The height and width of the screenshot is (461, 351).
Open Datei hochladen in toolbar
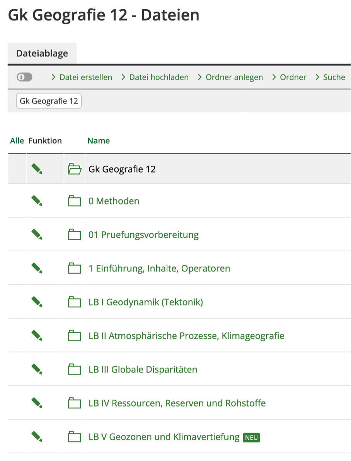pyautogui.click(x=155, y=77)
